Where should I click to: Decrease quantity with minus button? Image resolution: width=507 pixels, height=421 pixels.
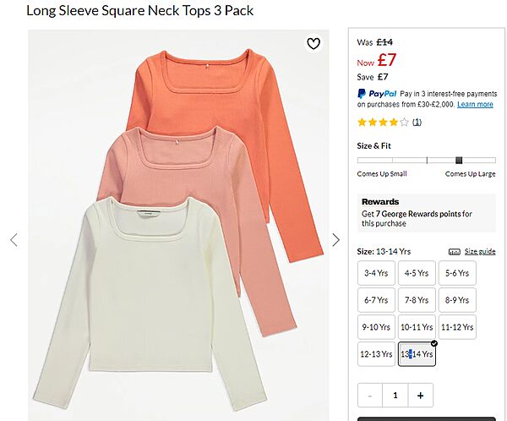[370, 395]
